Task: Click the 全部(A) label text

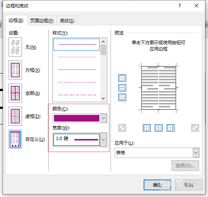Action: click(x=33, y=93)
